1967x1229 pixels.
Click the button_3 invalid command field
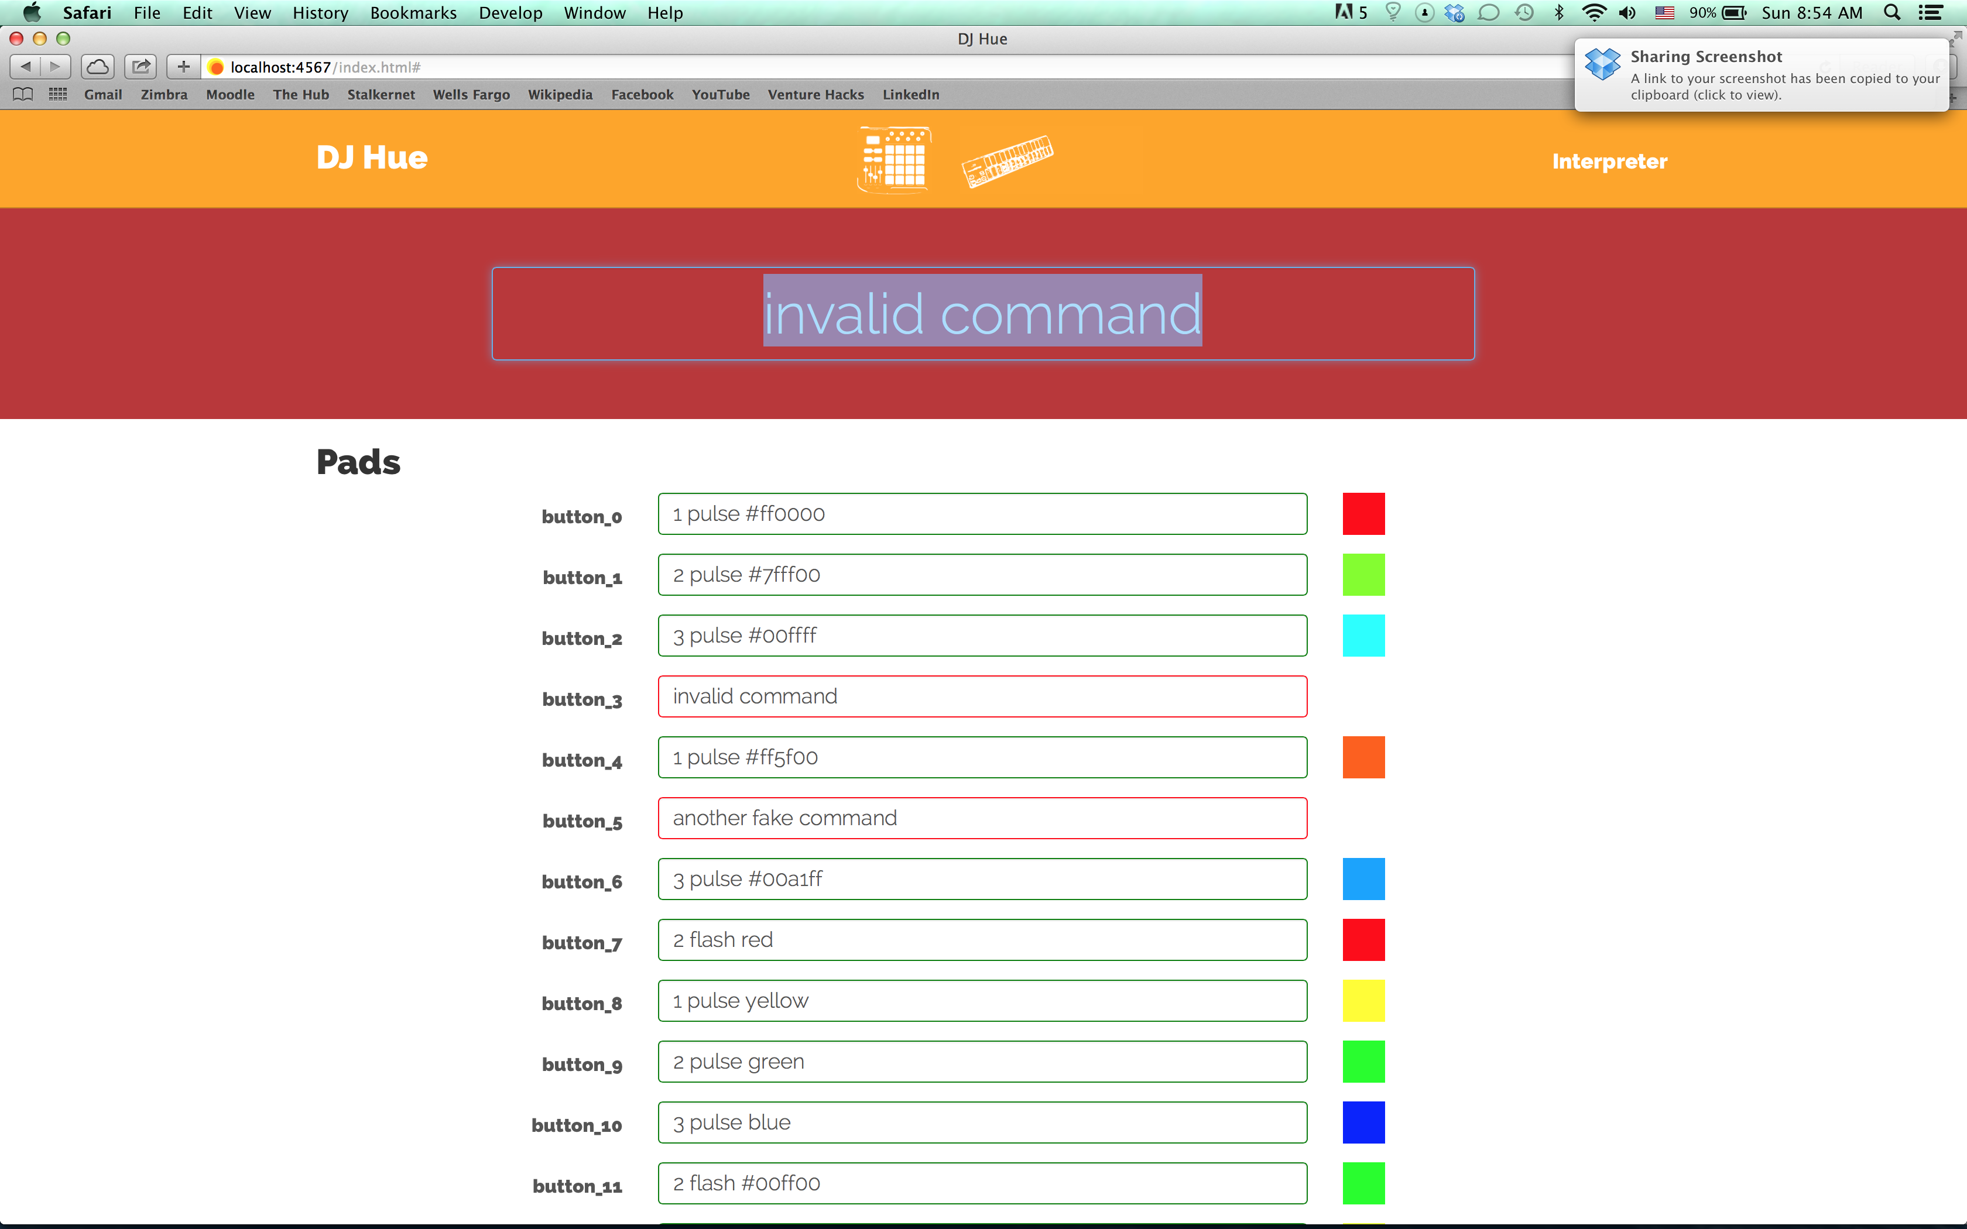point(982,696)
